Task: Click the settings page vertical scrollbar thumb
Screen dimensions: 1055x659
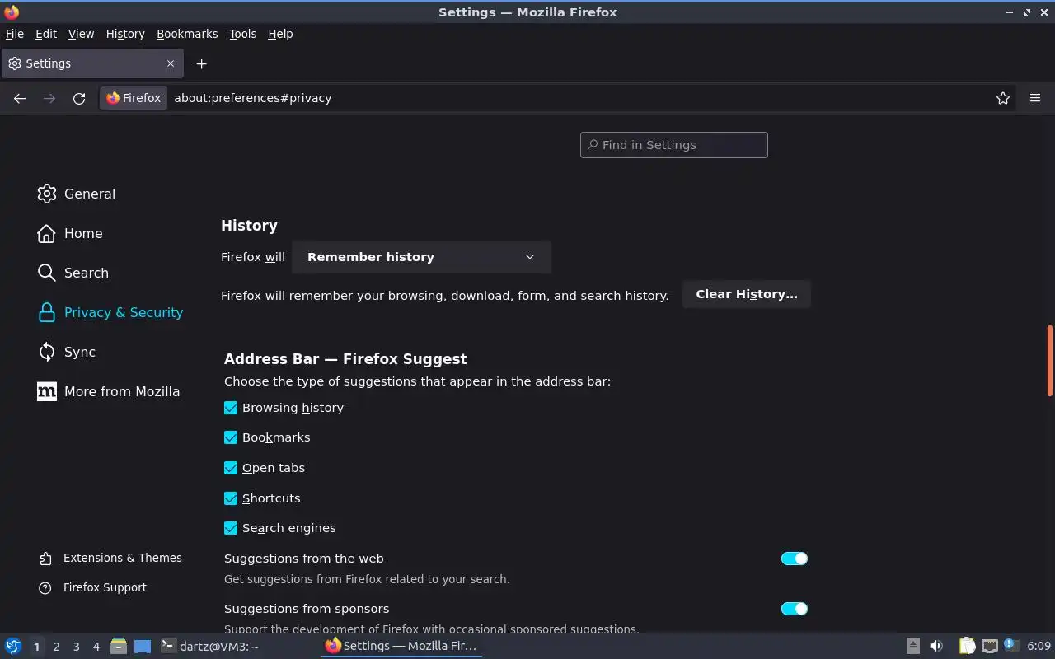Action: coord(1050,361)
